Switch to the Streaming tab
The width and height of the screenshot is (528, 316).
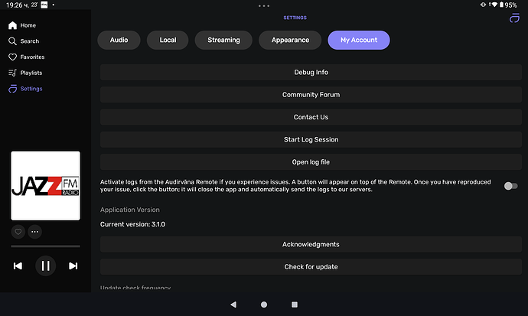223,40
